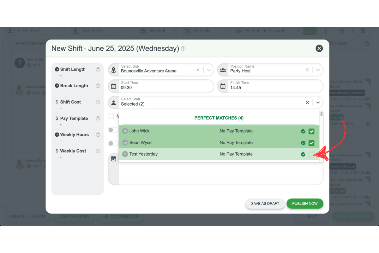This screenshot has height=253, width=379.
Task: Uncheck Sean Wyse's staff checkbox
Action: pyautogui.click(x=311, y=143)
